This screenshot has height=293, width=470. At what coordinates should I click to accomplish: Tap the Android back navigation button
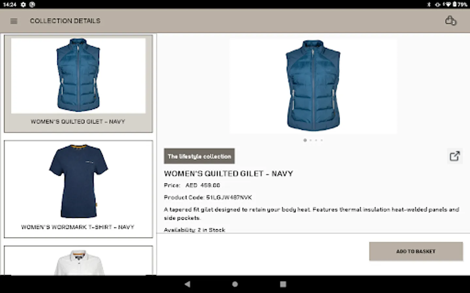coord(187,284)
